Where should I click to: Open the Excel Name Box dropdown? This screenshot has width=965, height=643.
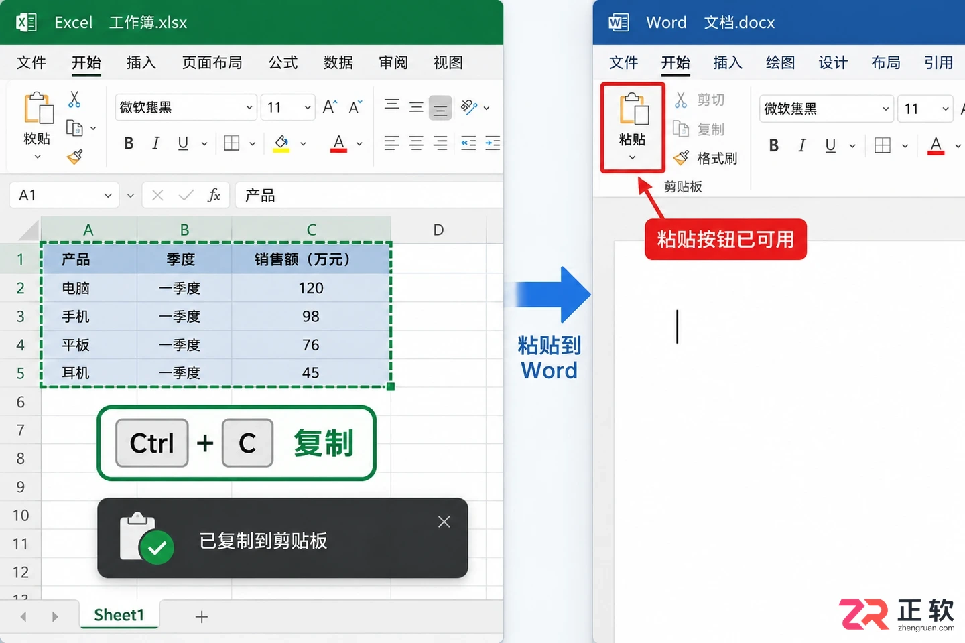point(108,196)
